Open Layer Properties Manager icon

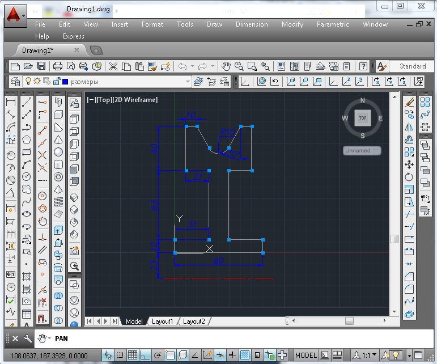[15, 82]
